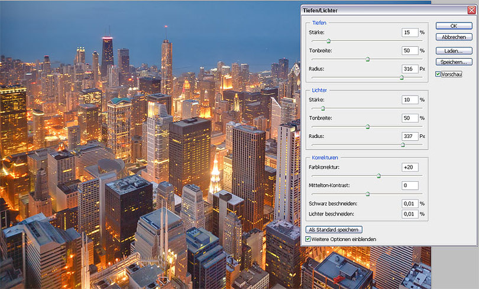Click the Mittelton-Kontrast: label
The image size is (479, 289).
click(329, 185)
